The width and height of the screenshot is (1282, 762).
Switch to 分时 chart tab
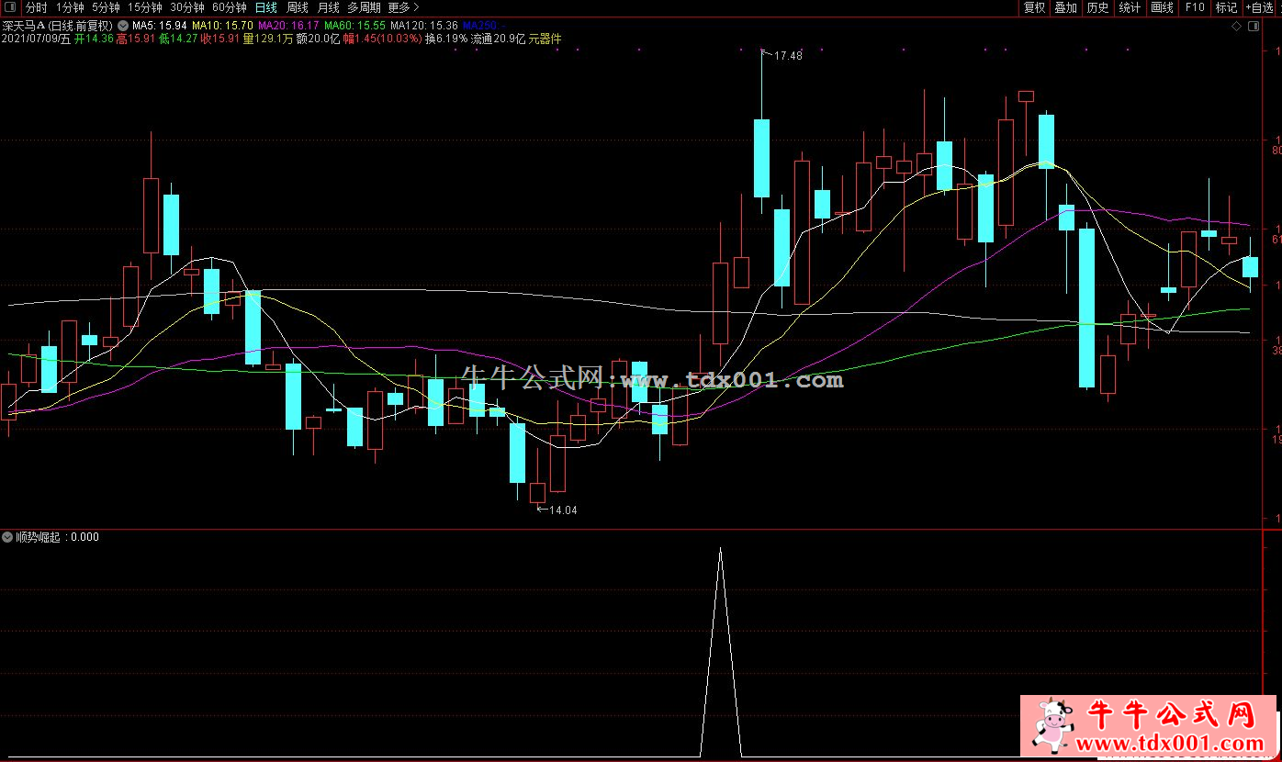click(x=36, y=7)
